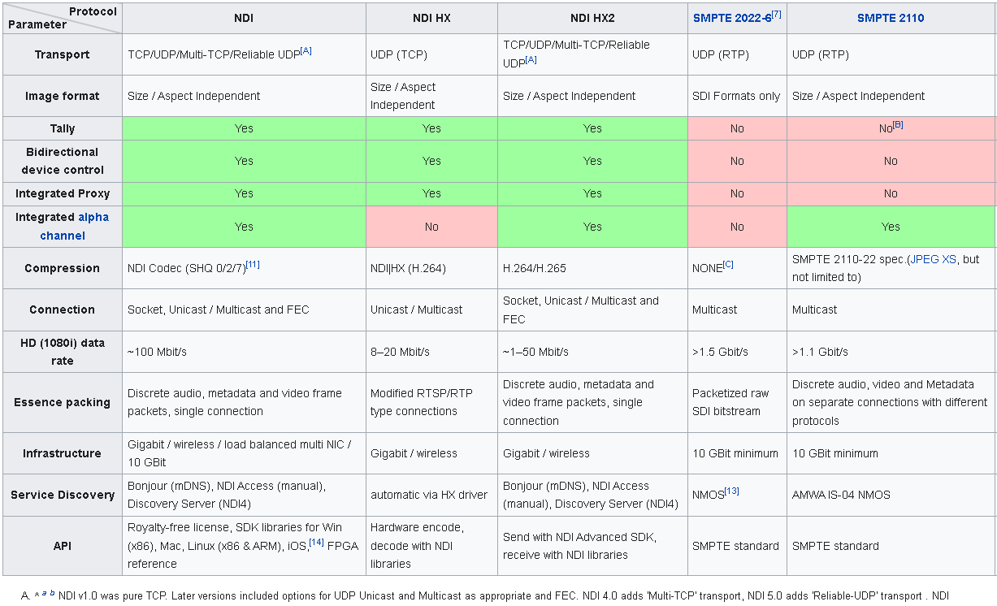Click the NDI HX column header
Screen dimensions: 997x606
(x=431, y=18)
